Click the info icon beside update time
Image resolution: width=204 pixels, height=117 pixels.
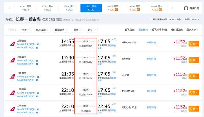(180, 19)
